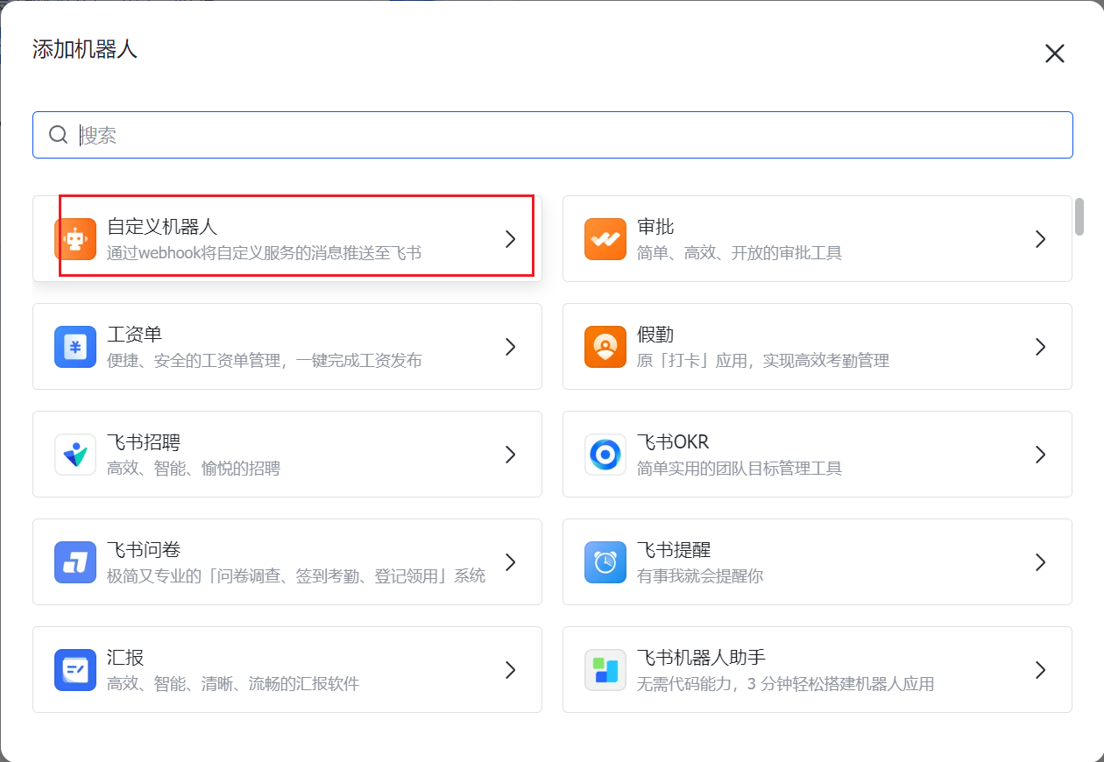Click description 高效、智能、清晰、流畅的汇报软件
Image resolution: width=1104 pixels, height=762 pixels.
(233, 684)
